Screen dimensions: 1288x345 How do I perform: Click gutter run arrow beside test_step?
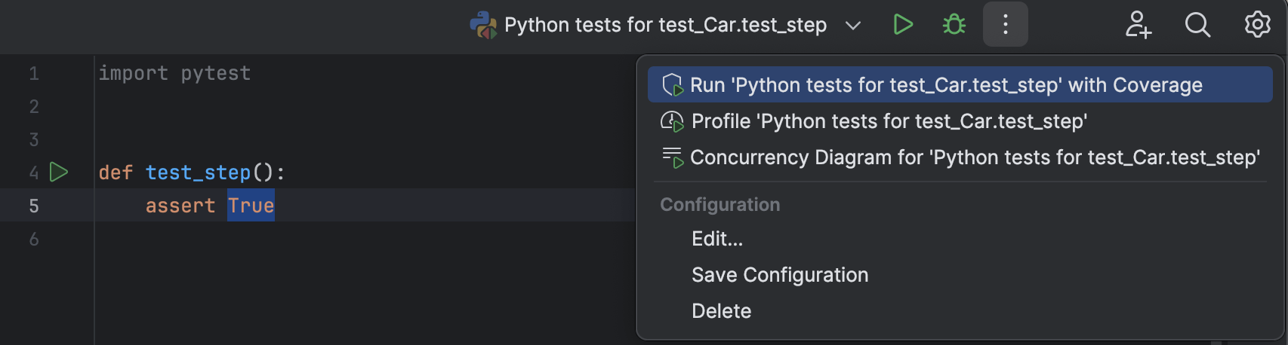pyautogui.click(x=59, y=172)
